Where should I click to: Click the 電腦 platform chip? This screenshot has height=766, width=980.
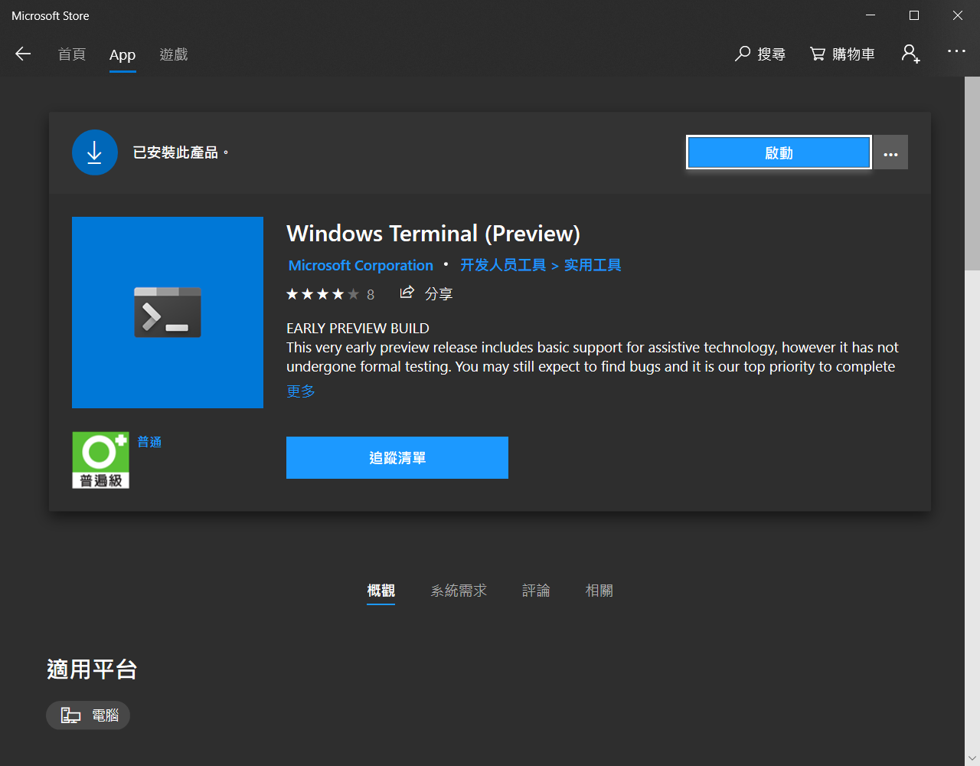88,715
